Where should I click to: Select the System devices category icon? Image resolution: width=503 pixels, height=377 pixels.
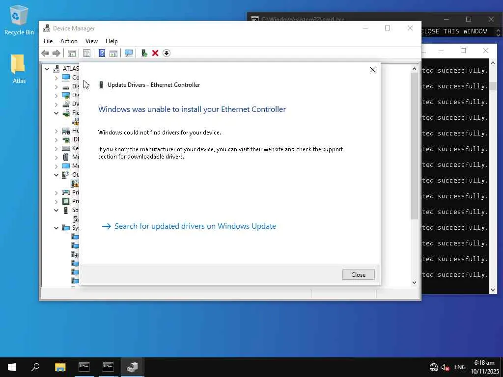tap(66, 228)
